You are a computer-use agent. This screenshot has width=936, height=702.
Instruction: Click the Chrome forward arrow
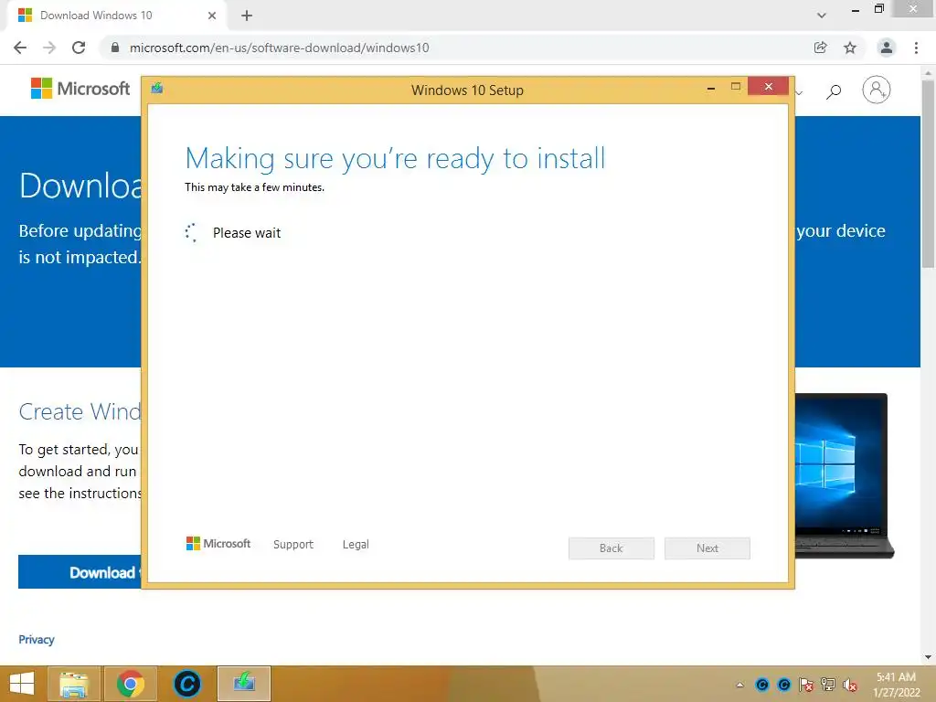coord(49,48)
